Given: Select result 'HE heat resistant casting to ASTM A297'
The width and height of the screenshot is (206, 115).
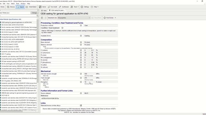Looking at the screenshot, I should pyautogui.click(x=13, y=61).
